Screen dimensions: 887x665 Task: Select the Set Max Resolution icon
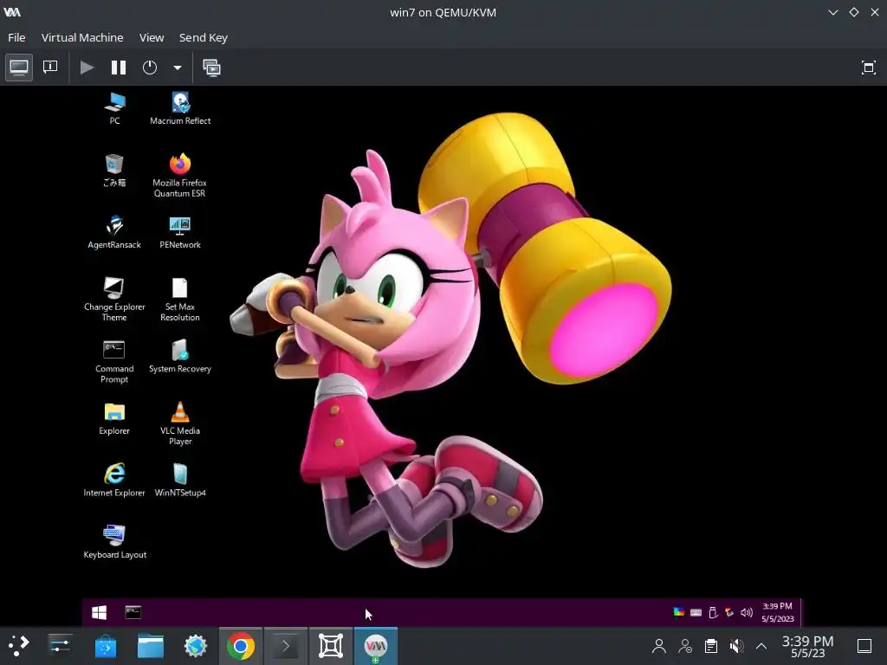(180, 299)
